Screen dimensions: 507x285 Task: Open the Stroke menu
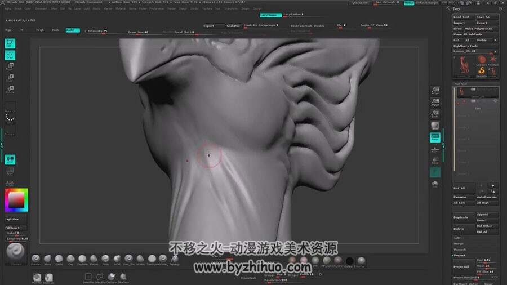coord(194,8)
